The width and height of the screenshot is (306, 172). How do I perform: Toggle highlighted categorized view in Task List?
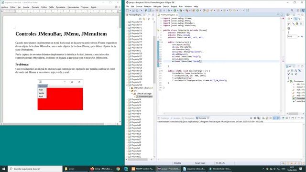pyautogui.click(x=295, y=19)
